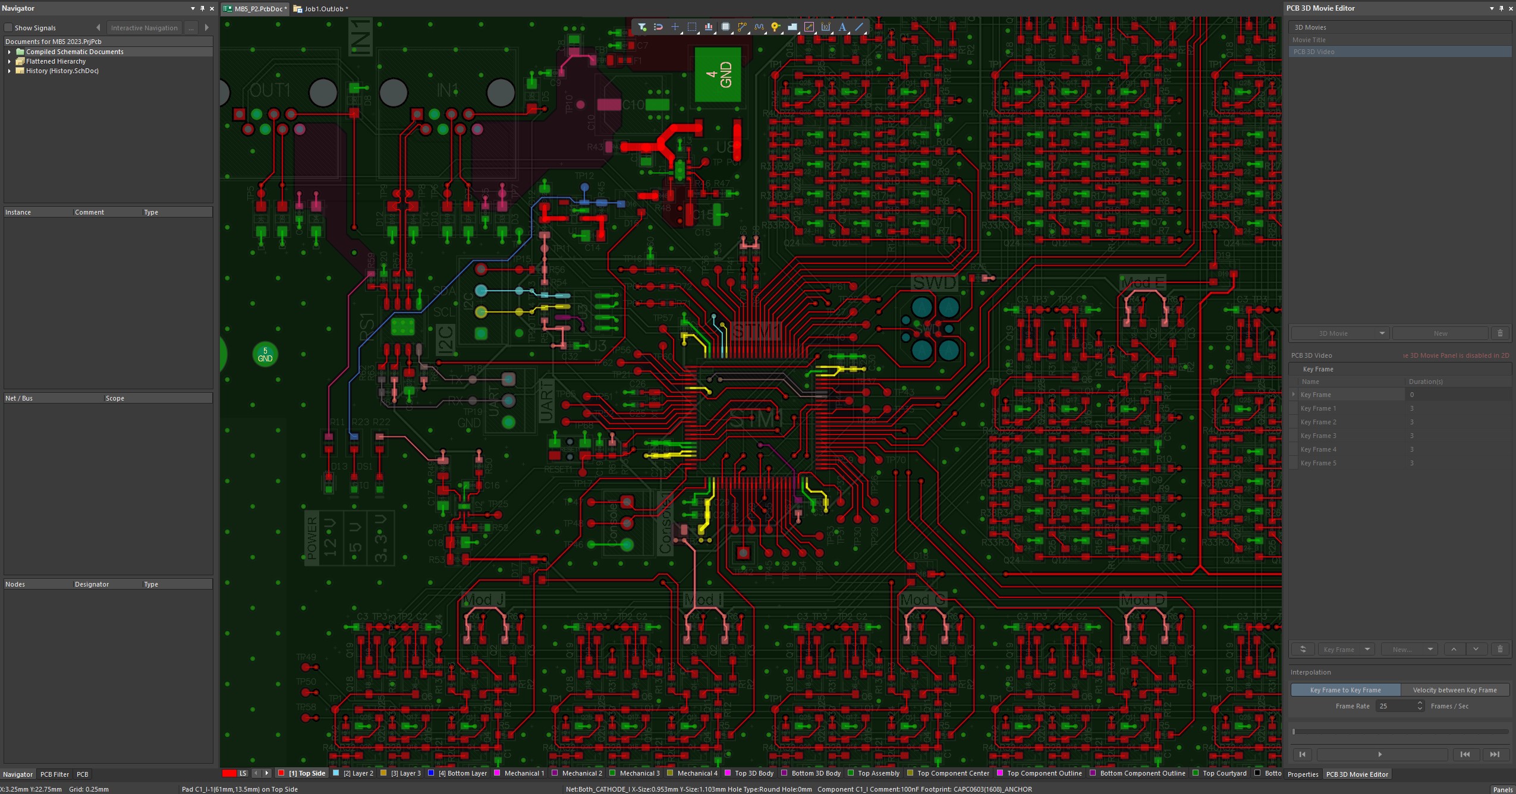
Task: Move selected key frame up
Action: click(x=1454, y=649)
